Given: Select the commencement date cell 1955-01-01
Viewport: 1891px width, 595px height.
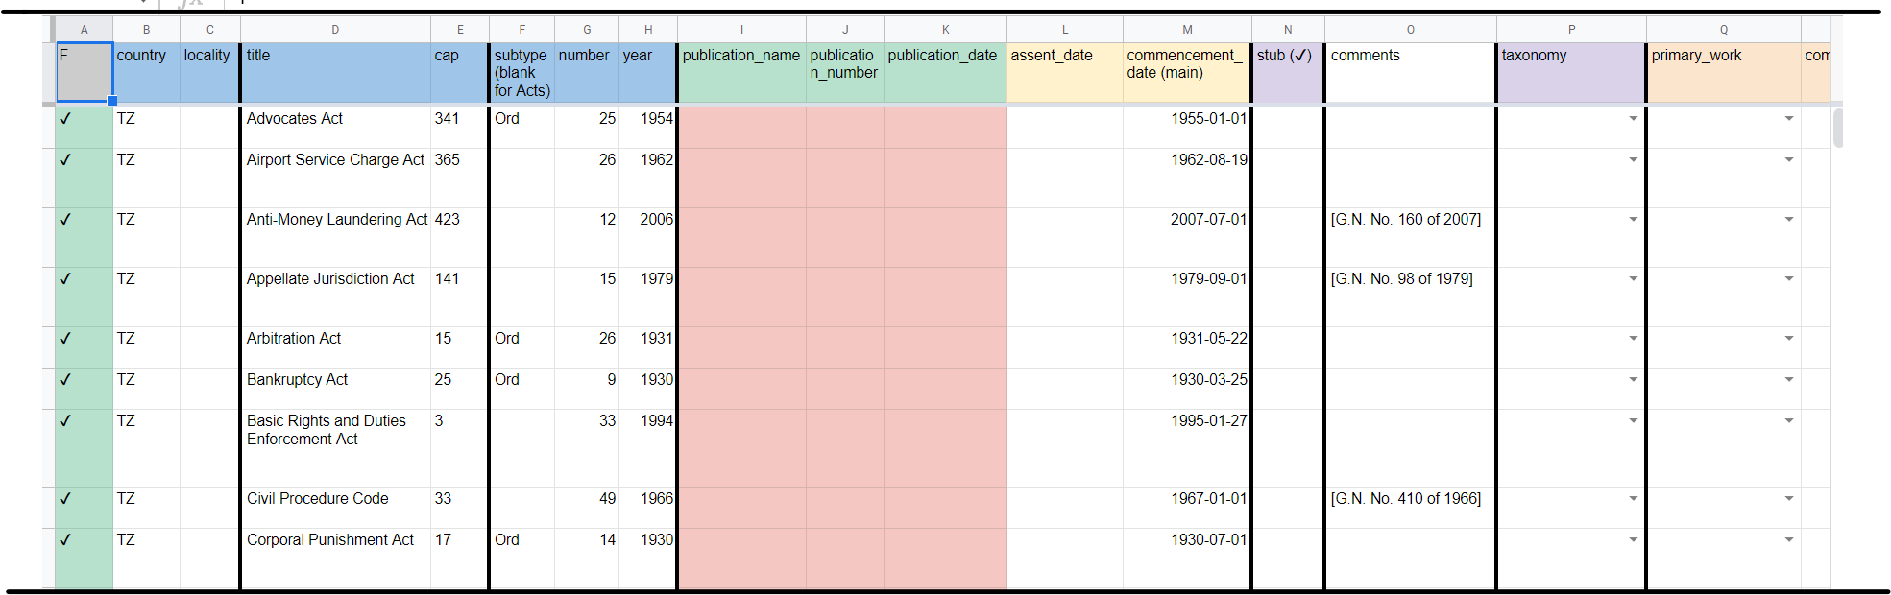Looking at the screenshot, I should [x=1187, y=119].
